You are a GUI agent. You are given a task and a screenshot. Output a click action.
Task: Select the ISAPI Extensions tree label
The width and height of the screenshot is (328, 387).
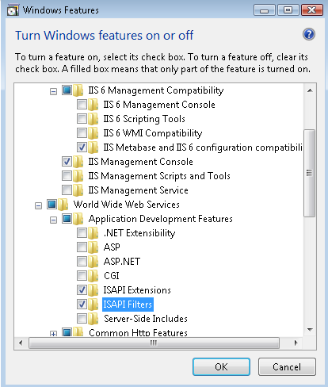(137, 290)
